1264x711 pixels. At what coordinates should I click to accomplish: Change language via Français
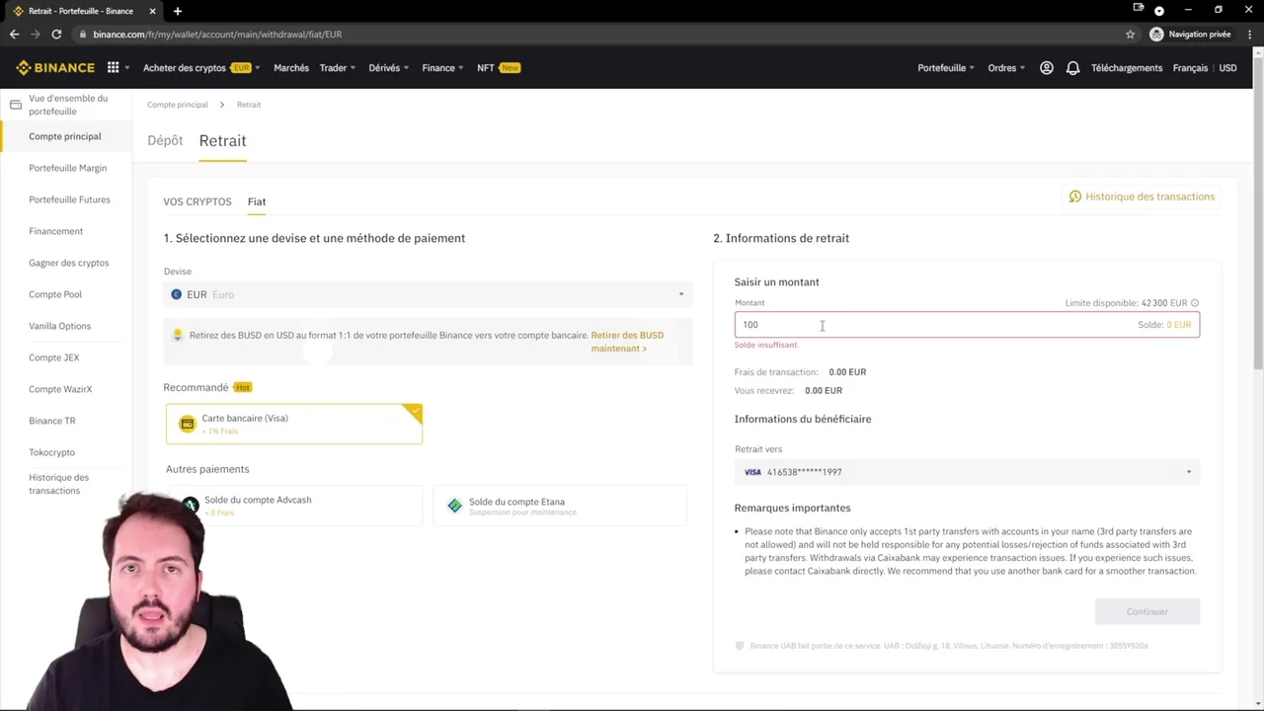[1190, 68]
